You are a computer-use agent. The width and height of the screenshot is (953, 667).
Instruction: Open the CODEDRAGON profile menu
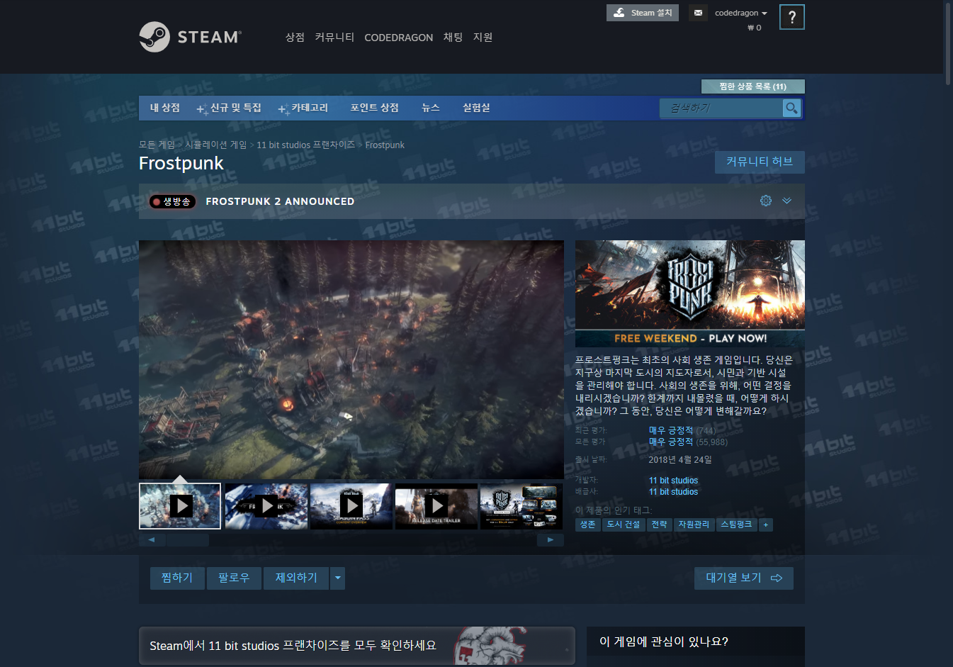click(398, 38)
